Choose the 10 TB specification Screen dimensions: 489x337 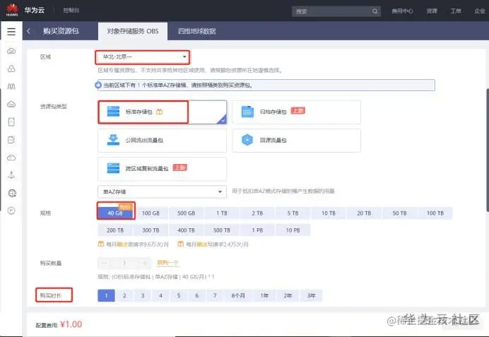tap(329, 213)
